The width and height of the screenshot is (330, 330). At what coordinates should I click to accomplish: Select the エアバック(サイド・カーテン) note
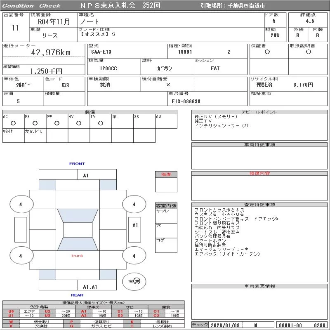point(227,254)
